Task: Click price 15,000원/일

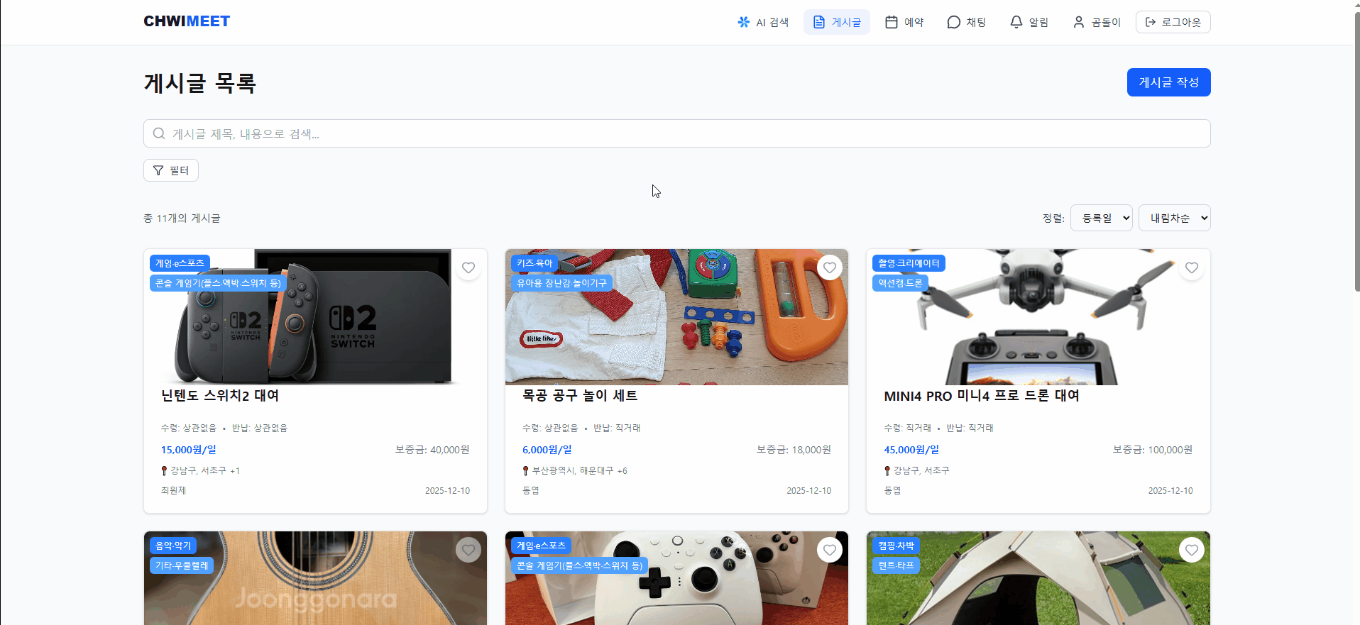Action: click(189, 450)
